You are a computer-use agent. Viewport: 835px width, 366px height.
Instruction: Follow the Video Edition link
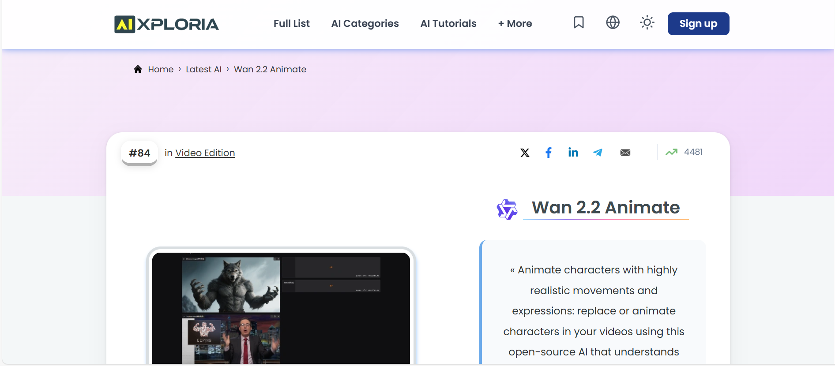[205, 153]
